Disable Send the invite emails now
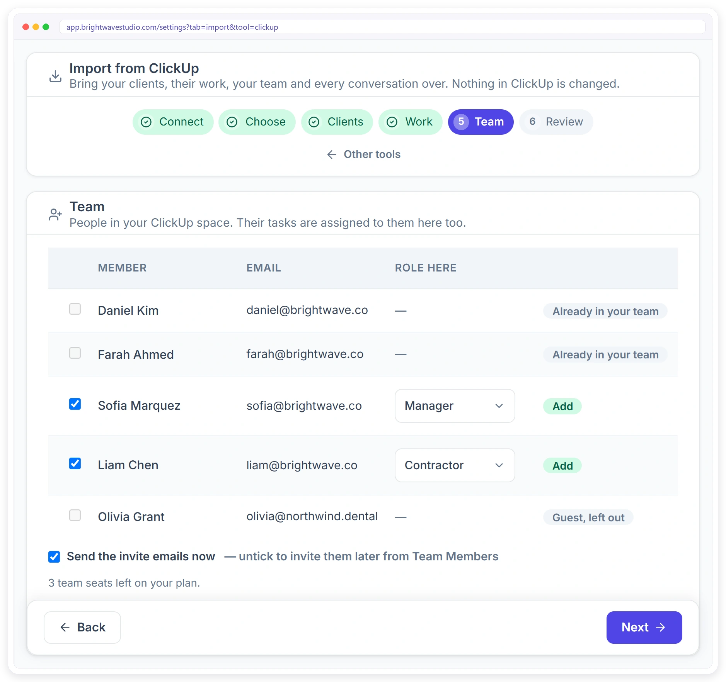 tap(54, 556)
